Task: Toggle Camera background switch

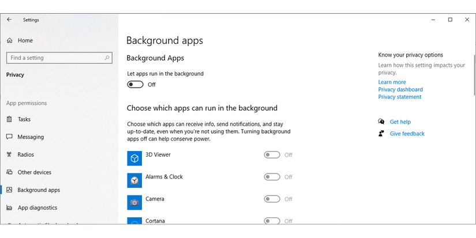Action: point(272,199)
